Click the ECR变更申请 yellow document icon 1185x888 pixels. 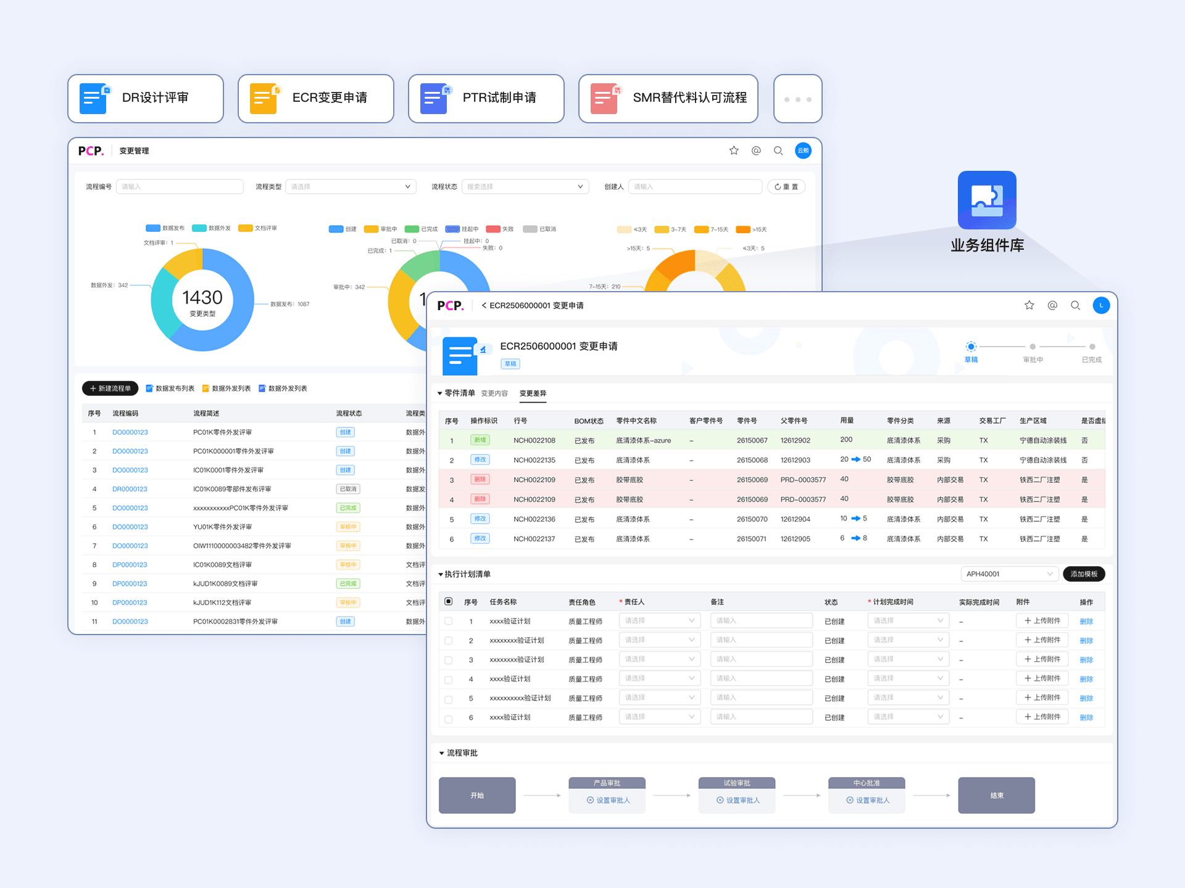[x=264, y=99]
